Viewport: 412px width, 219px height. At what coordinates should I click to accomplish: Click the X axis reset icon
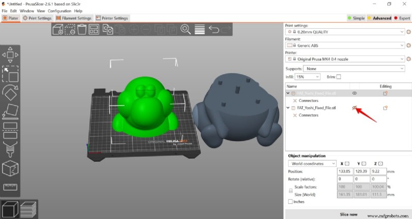(347, 163)
